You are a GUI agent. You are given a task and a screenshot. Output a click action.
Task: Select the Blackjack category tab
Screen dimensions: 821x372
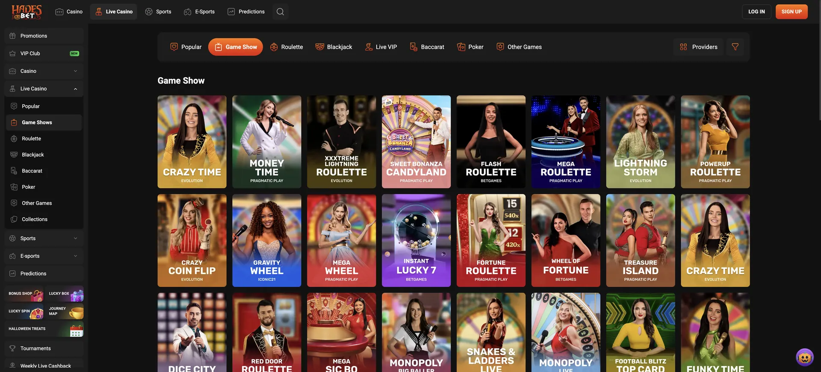(334, 47)
